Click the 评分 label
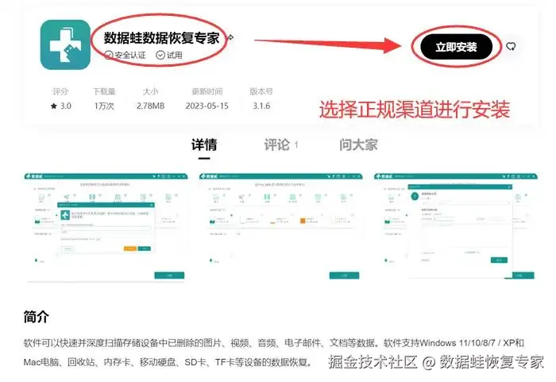 coord(60,91)
